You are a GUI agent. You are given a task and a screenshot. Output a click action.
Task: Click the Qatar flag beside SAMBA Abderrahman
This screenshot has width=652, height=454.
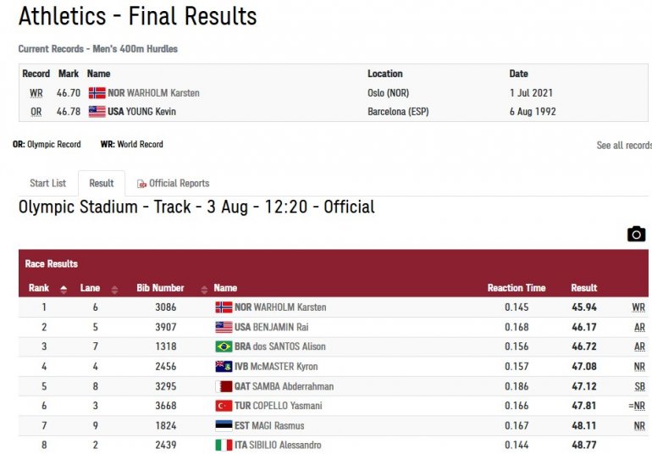point(224,386)
